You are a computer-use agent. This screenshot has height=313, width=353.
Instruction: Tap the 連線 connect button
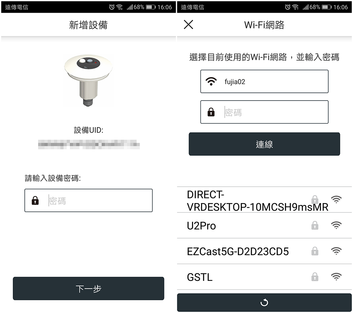click(x=264, y=144)
